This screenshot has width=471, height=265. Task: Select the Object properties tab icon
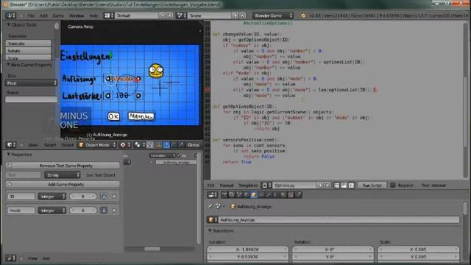coord(254,195)
